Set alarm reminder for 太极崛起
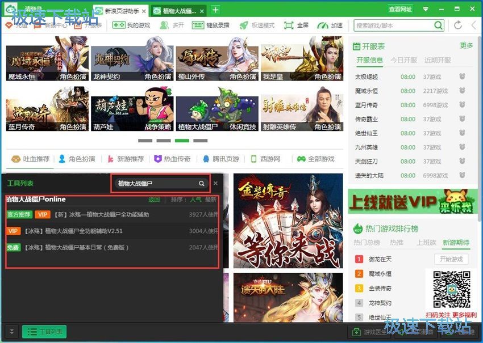 coord(462,77)
